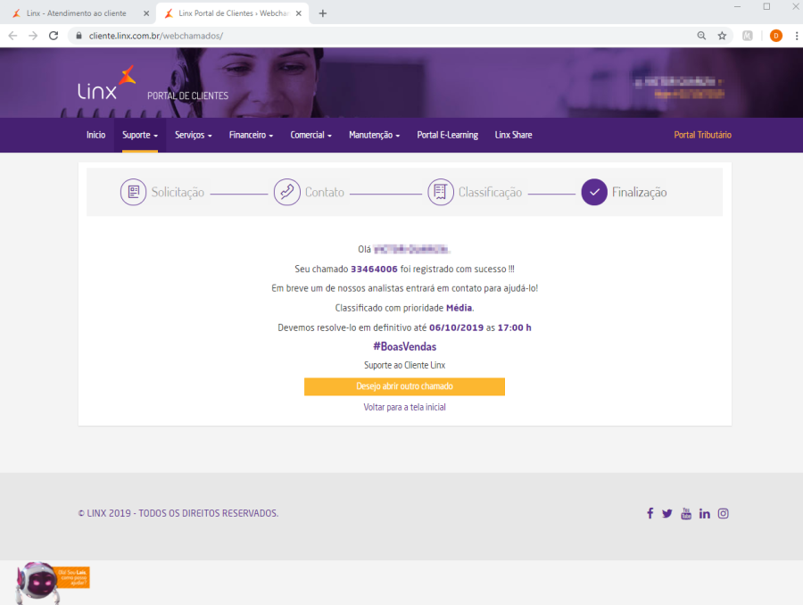
Task: Click the Contato phone step icon
Action: point(286,192)
